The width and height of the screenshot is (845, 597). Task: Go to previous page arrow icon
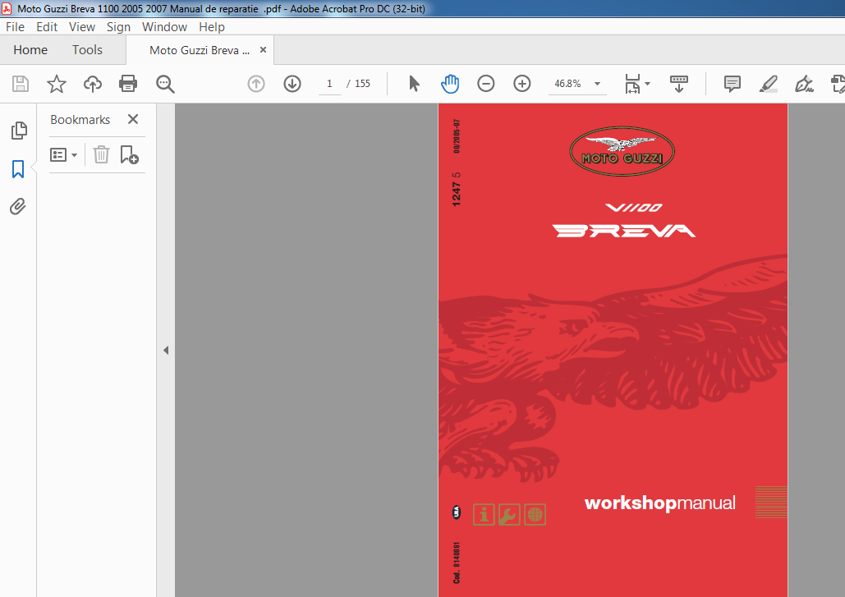[256, 84]
